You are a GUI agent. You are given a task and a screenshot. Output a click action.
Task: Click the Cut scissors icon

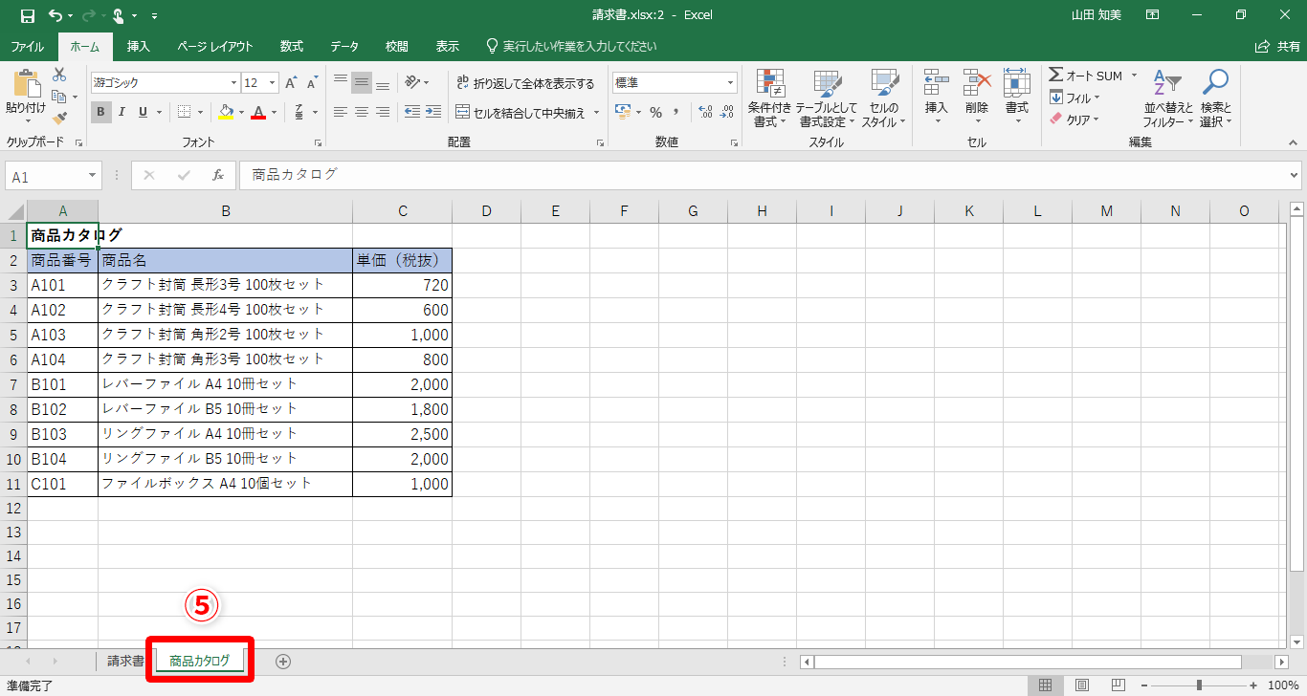pos(59,74)
